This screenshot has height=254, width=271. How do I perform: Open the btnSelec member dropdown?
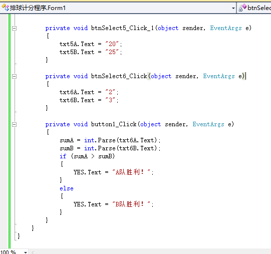click(254, 8)
